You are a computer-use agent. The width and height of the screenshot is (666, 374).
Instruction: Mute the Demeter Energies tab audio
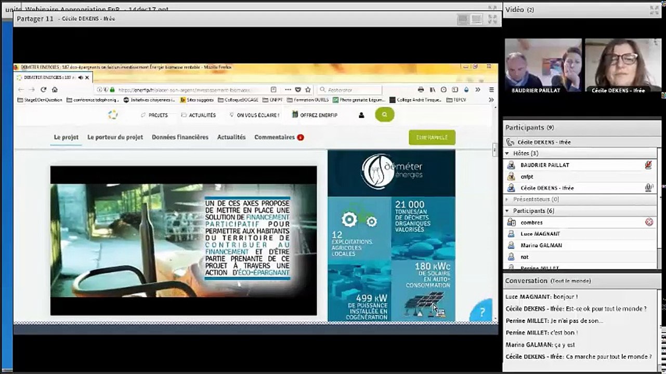80,77
